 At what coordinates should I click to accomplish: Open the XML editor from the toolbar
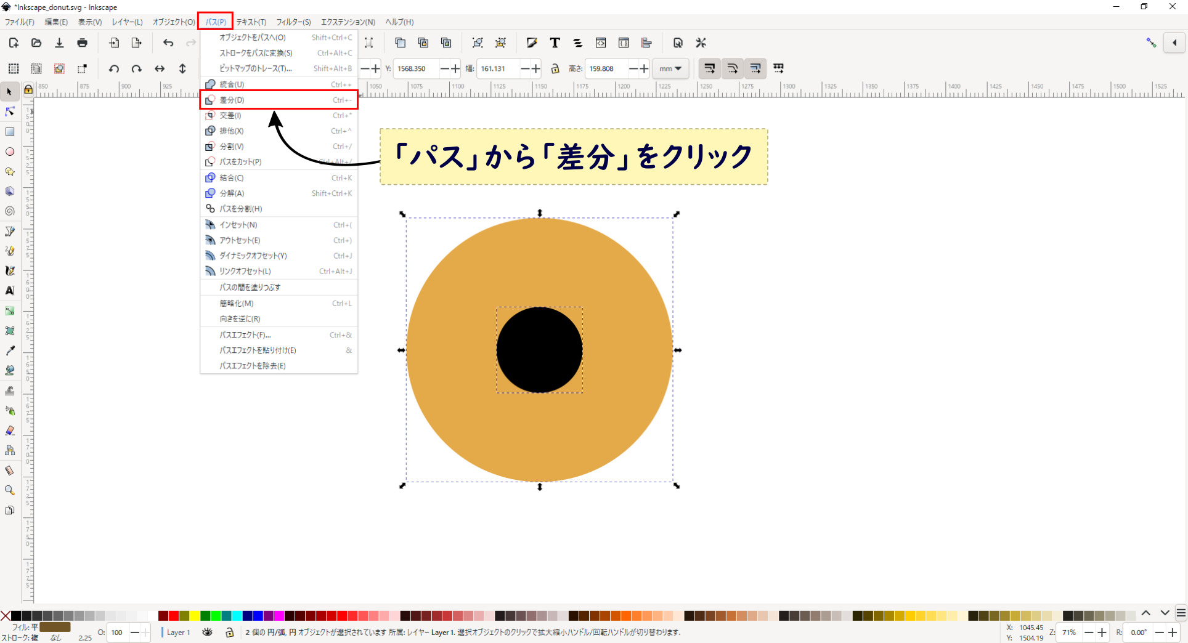601,42
